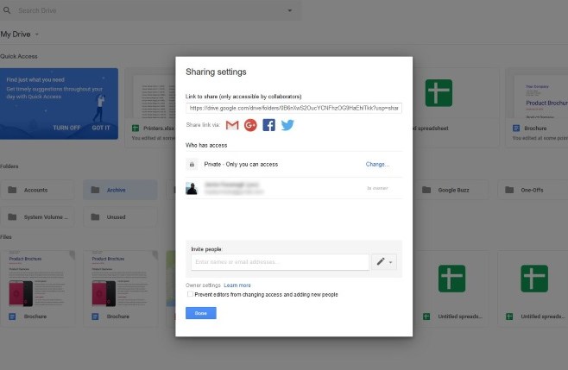
Task: Click 'Private - Only you can access' text
Action: click(241, 165)
